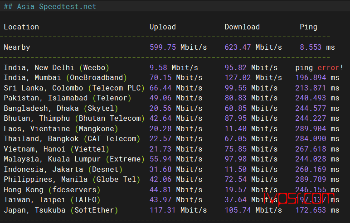The image size is (350, 223).
Task: Click New Delhi download 95.82 Mbit/s
Action: coord(251,67)
